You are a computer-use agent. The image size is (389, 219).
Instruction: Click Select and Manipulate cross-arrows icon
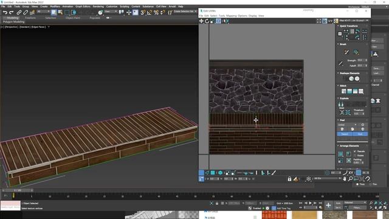(x=129, y=12)
